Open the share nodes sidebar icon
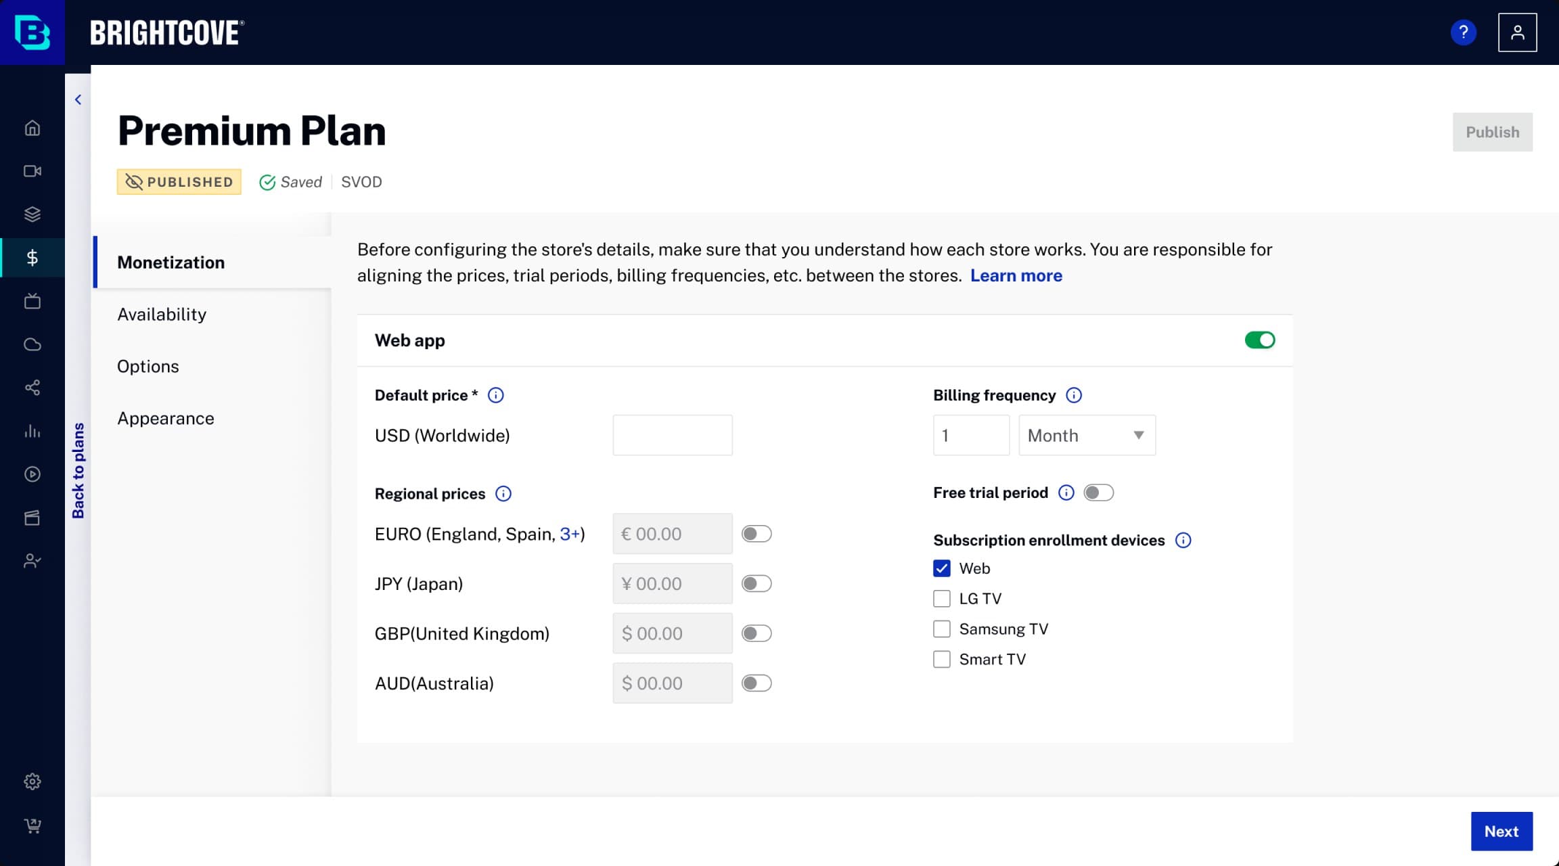Image resolution: width=1559 pixels, height=866 pixels. 32,388
